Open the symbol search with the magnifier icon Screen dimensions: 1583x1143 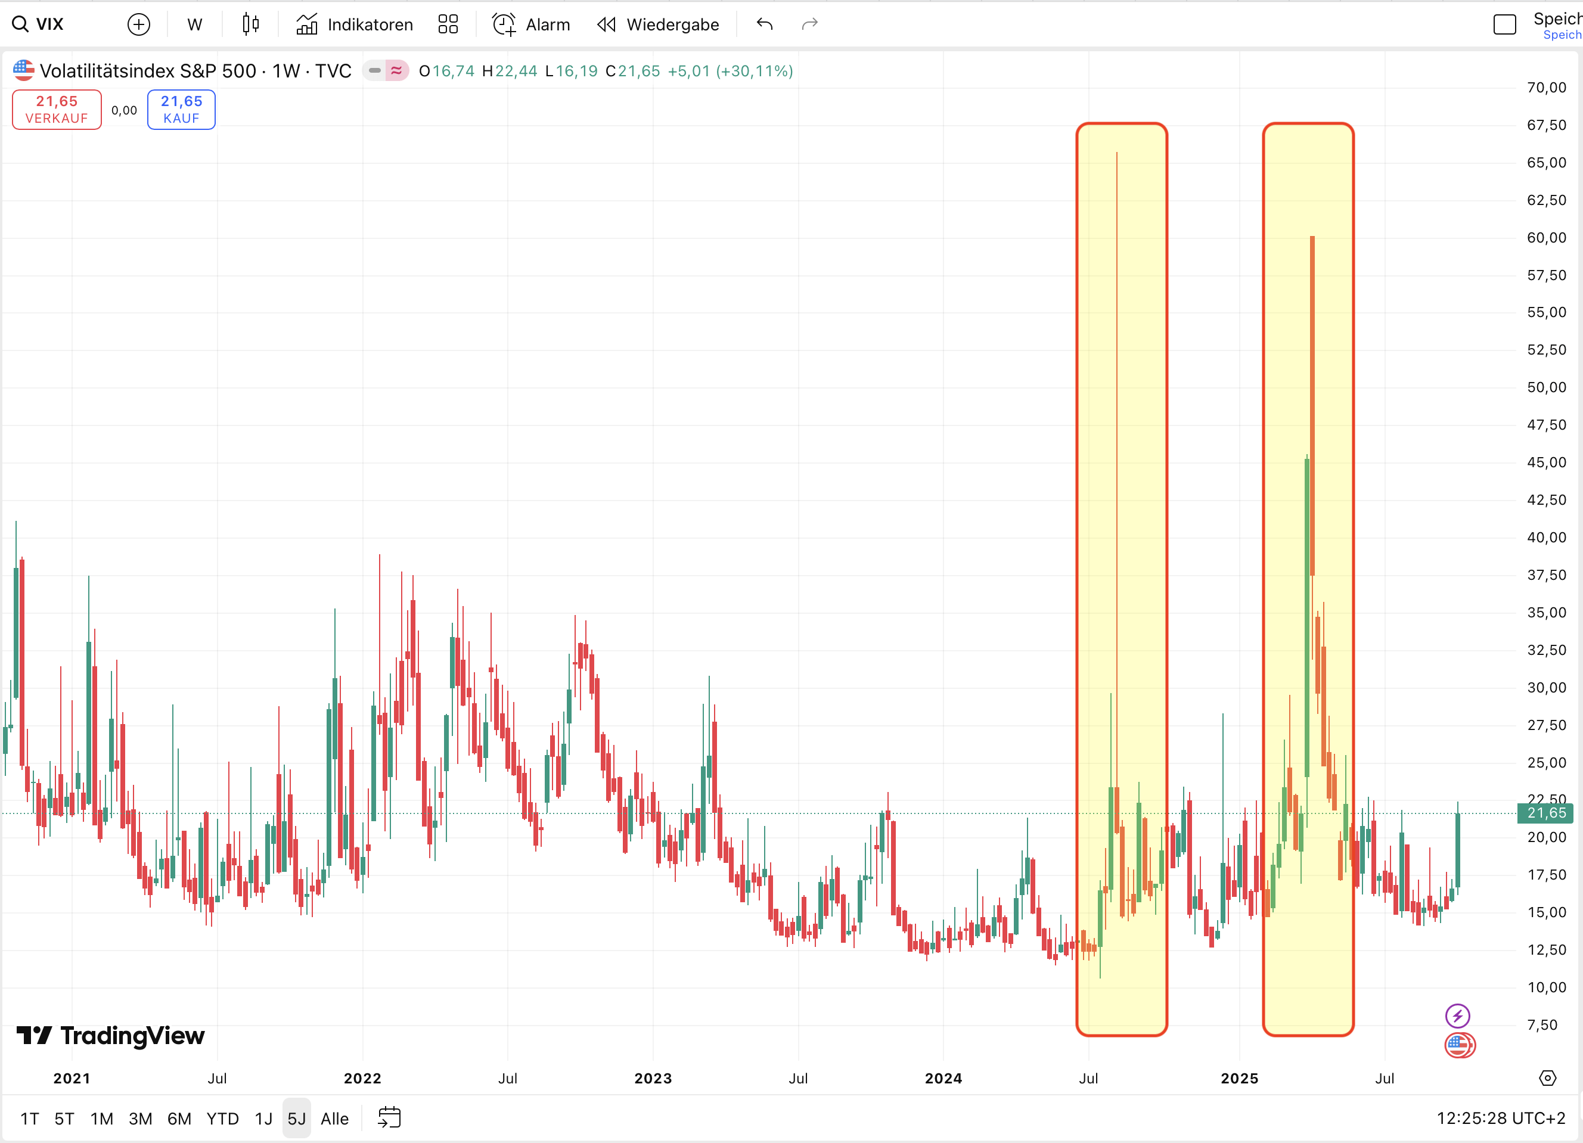[x=19, y=24]
